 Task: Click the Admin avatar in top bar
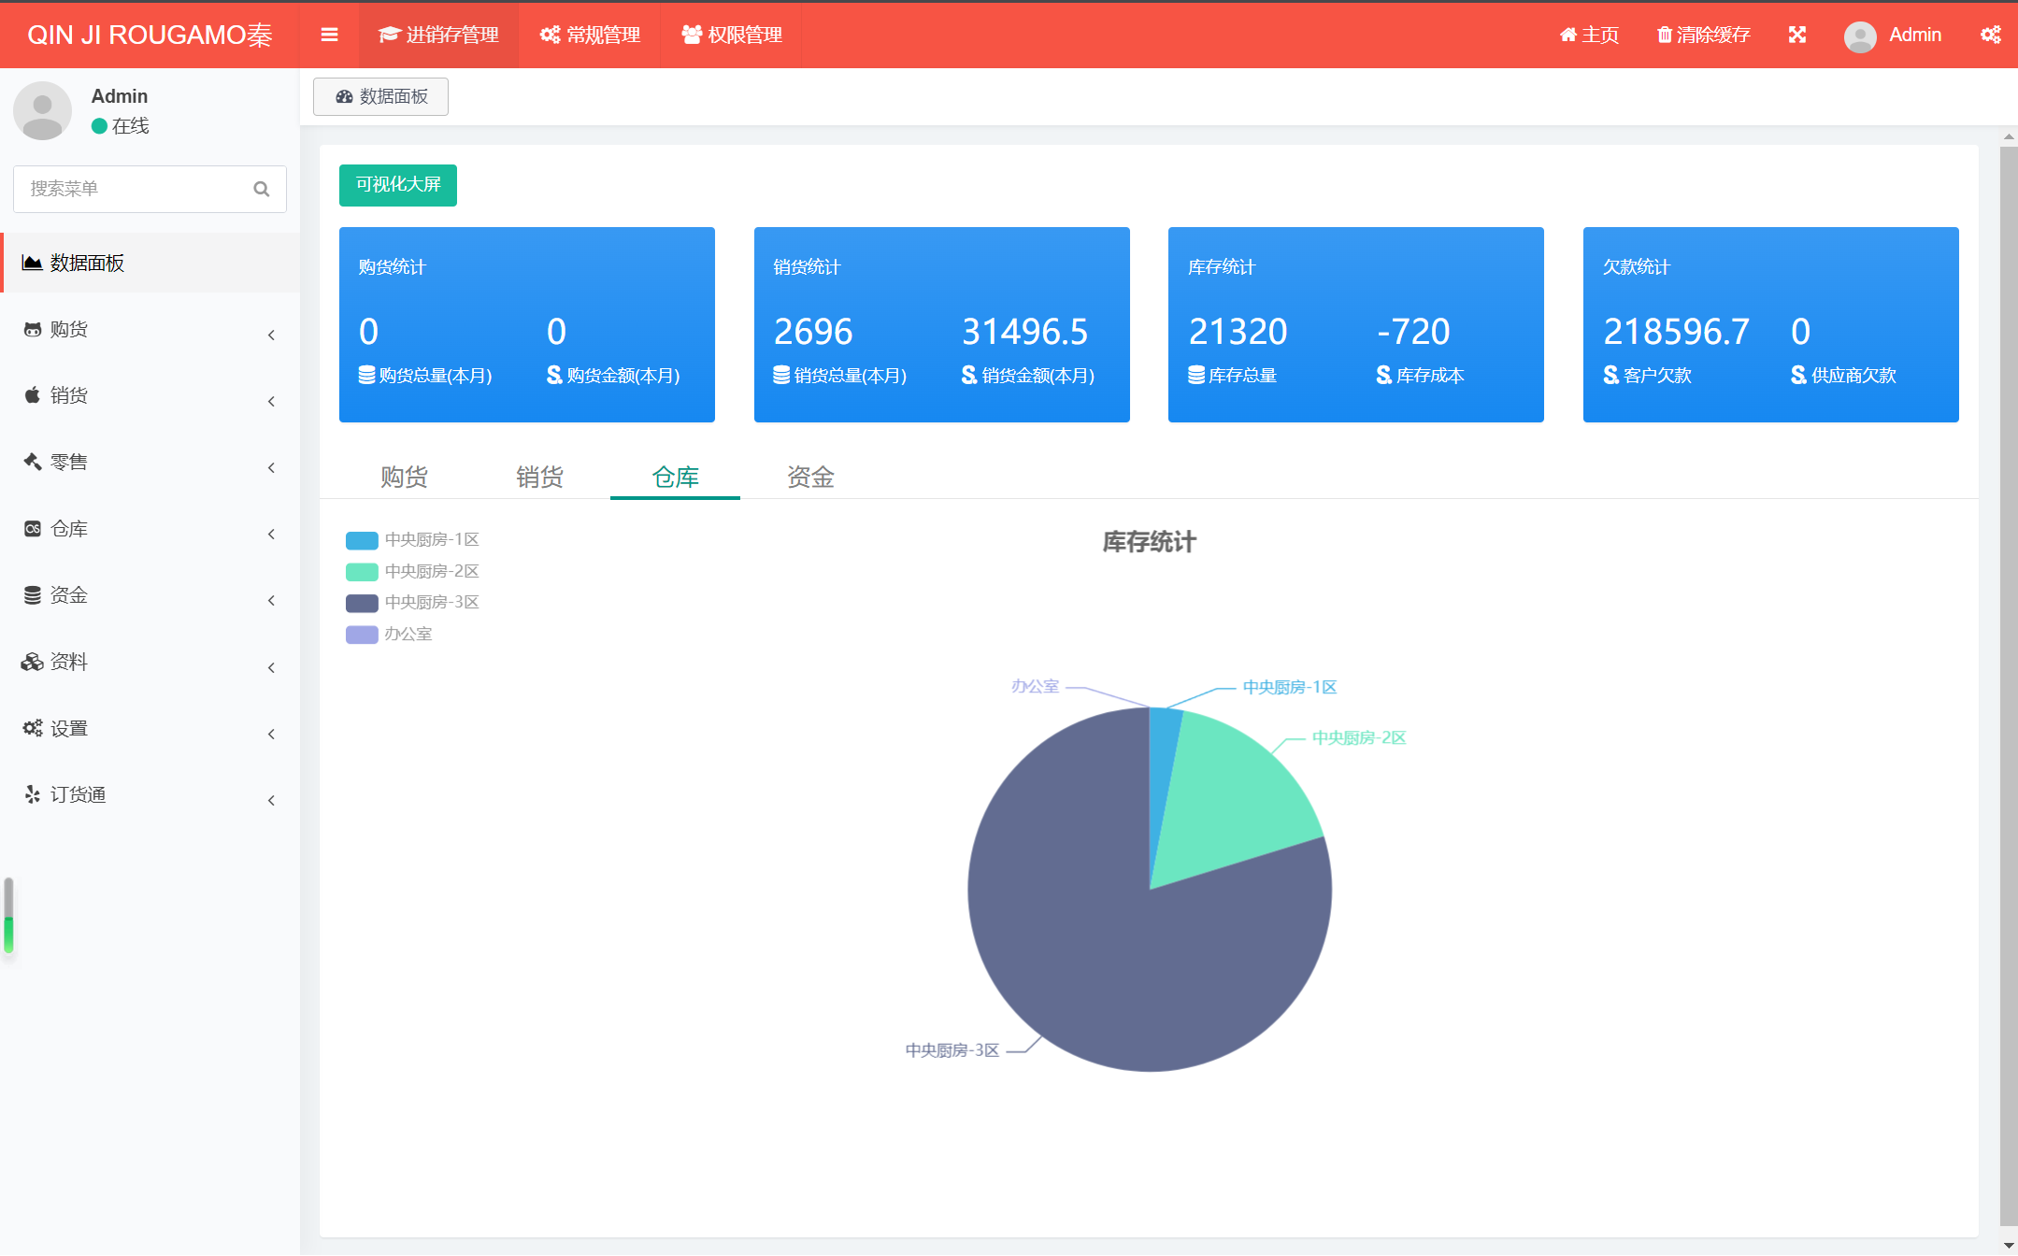[1859, 36]
